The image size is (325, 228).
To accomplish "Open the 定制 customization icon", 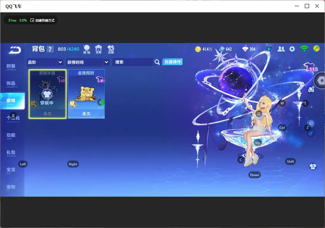I will tap(111, 49).
